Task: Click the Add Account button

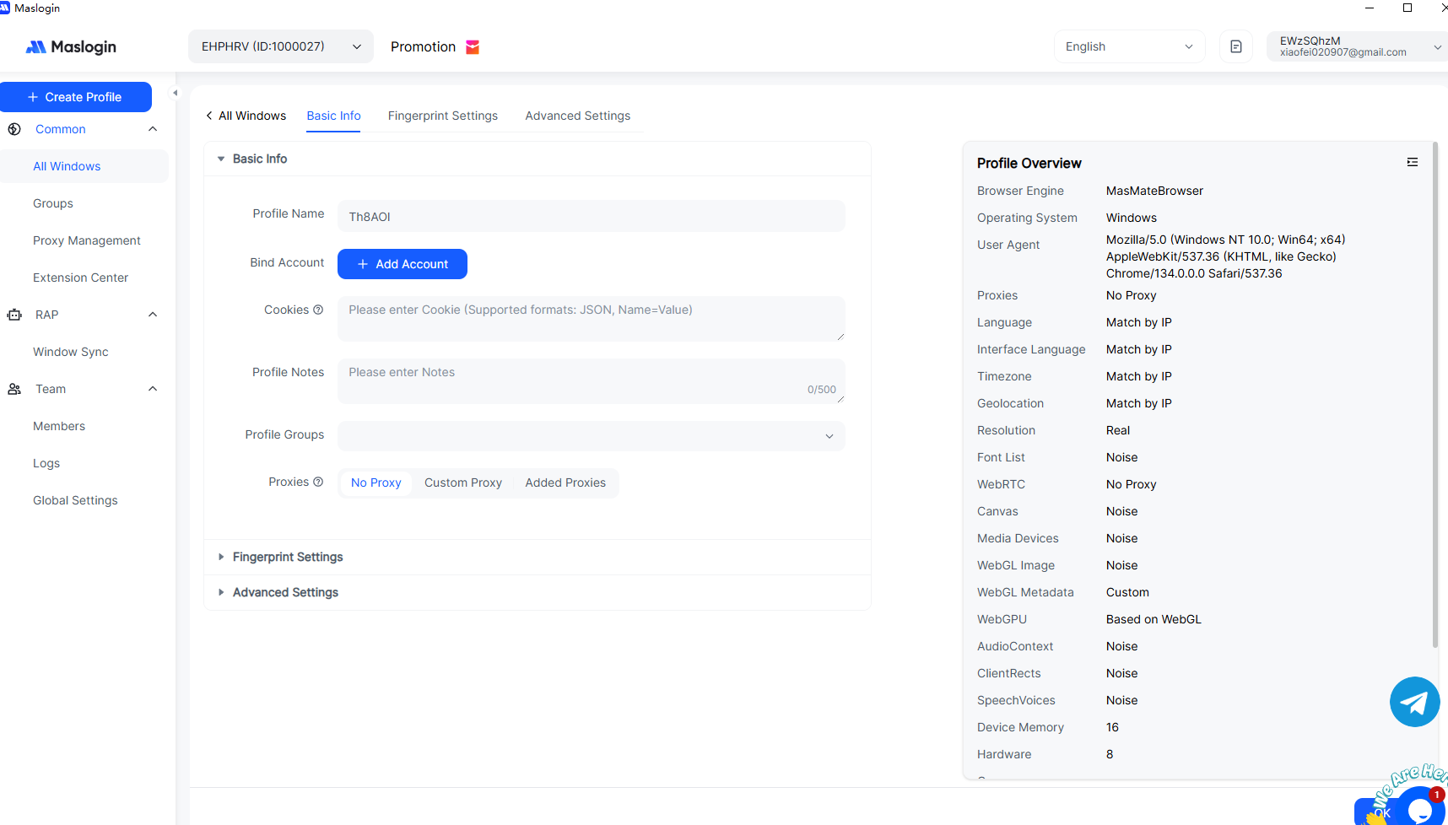Action: click(x=403, y=264)
